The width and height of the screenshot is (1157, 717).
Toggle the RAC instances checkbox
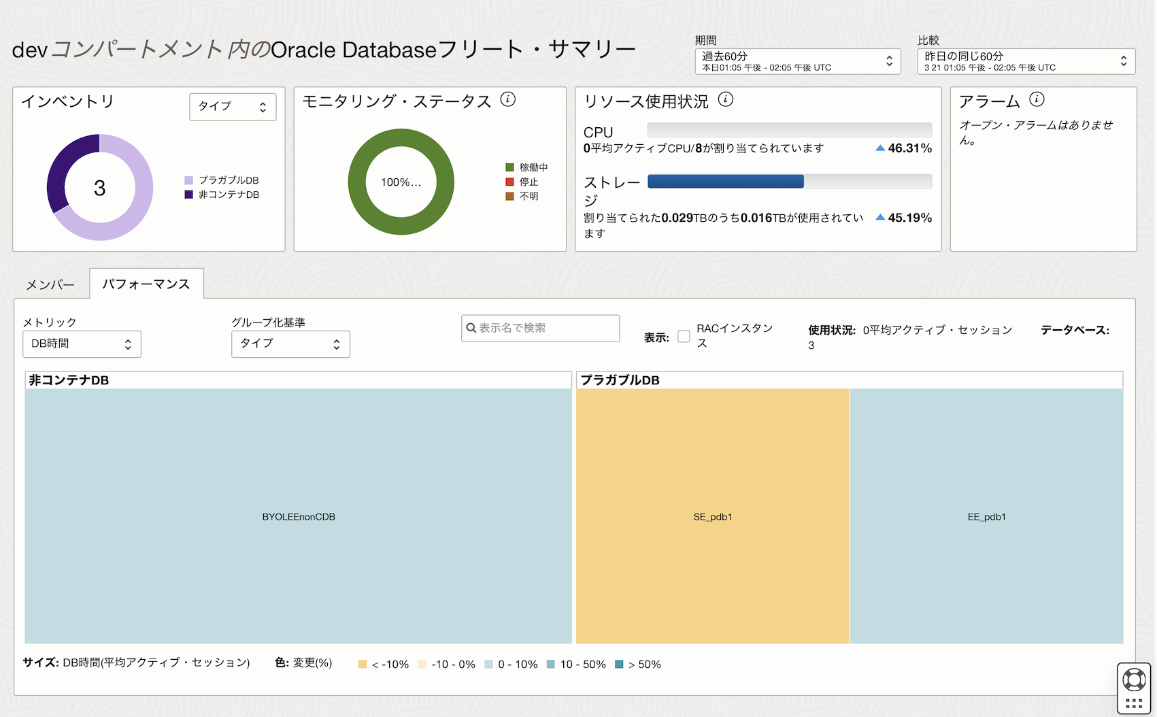tap(684, 336)
